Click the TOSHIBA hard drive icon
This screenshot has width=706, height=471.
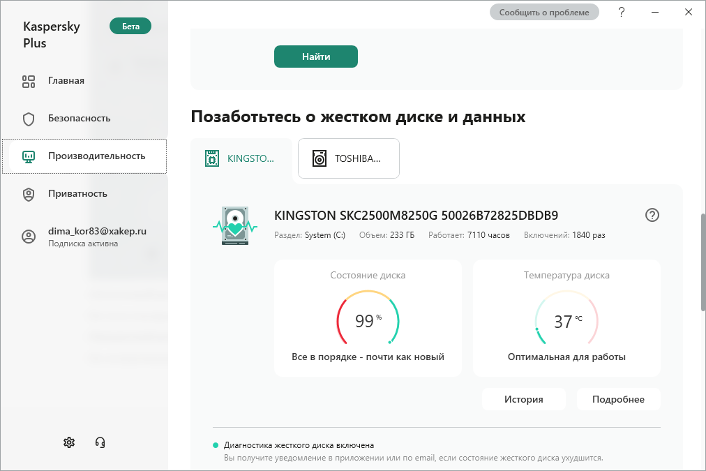(320, 158)
